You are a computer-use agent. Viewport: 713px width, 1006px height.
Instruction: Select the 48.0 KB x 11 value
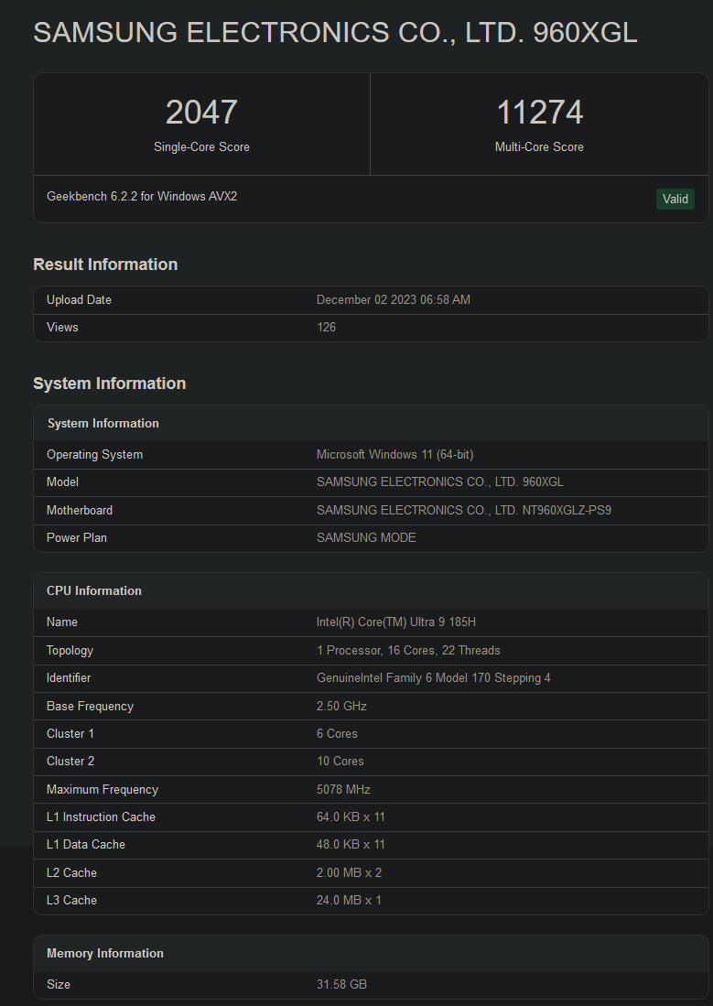[x=351, y=844]
